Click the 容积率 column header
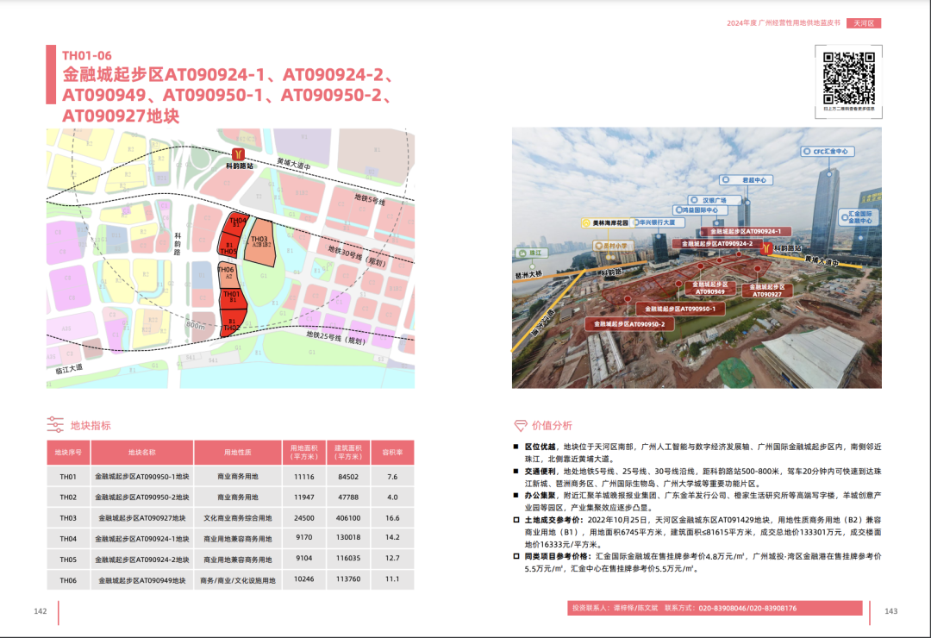931x638 pixels. click(391, 453)
